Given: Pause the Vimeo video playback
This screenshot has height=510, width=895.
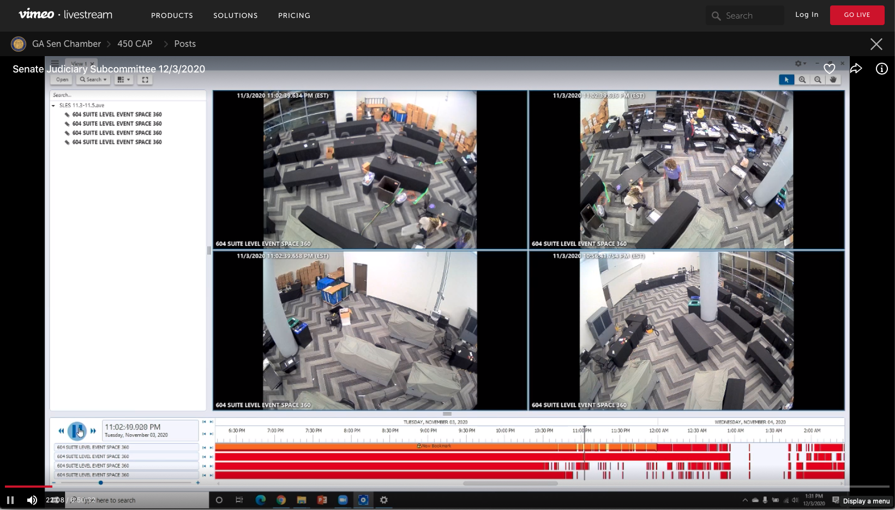Looking at the screenshot, I should 10,500.
